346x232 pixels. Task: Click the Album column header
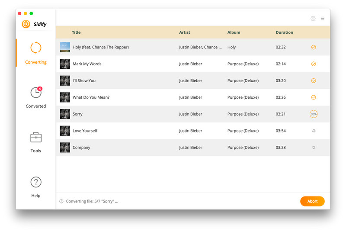tap(234, 32)
